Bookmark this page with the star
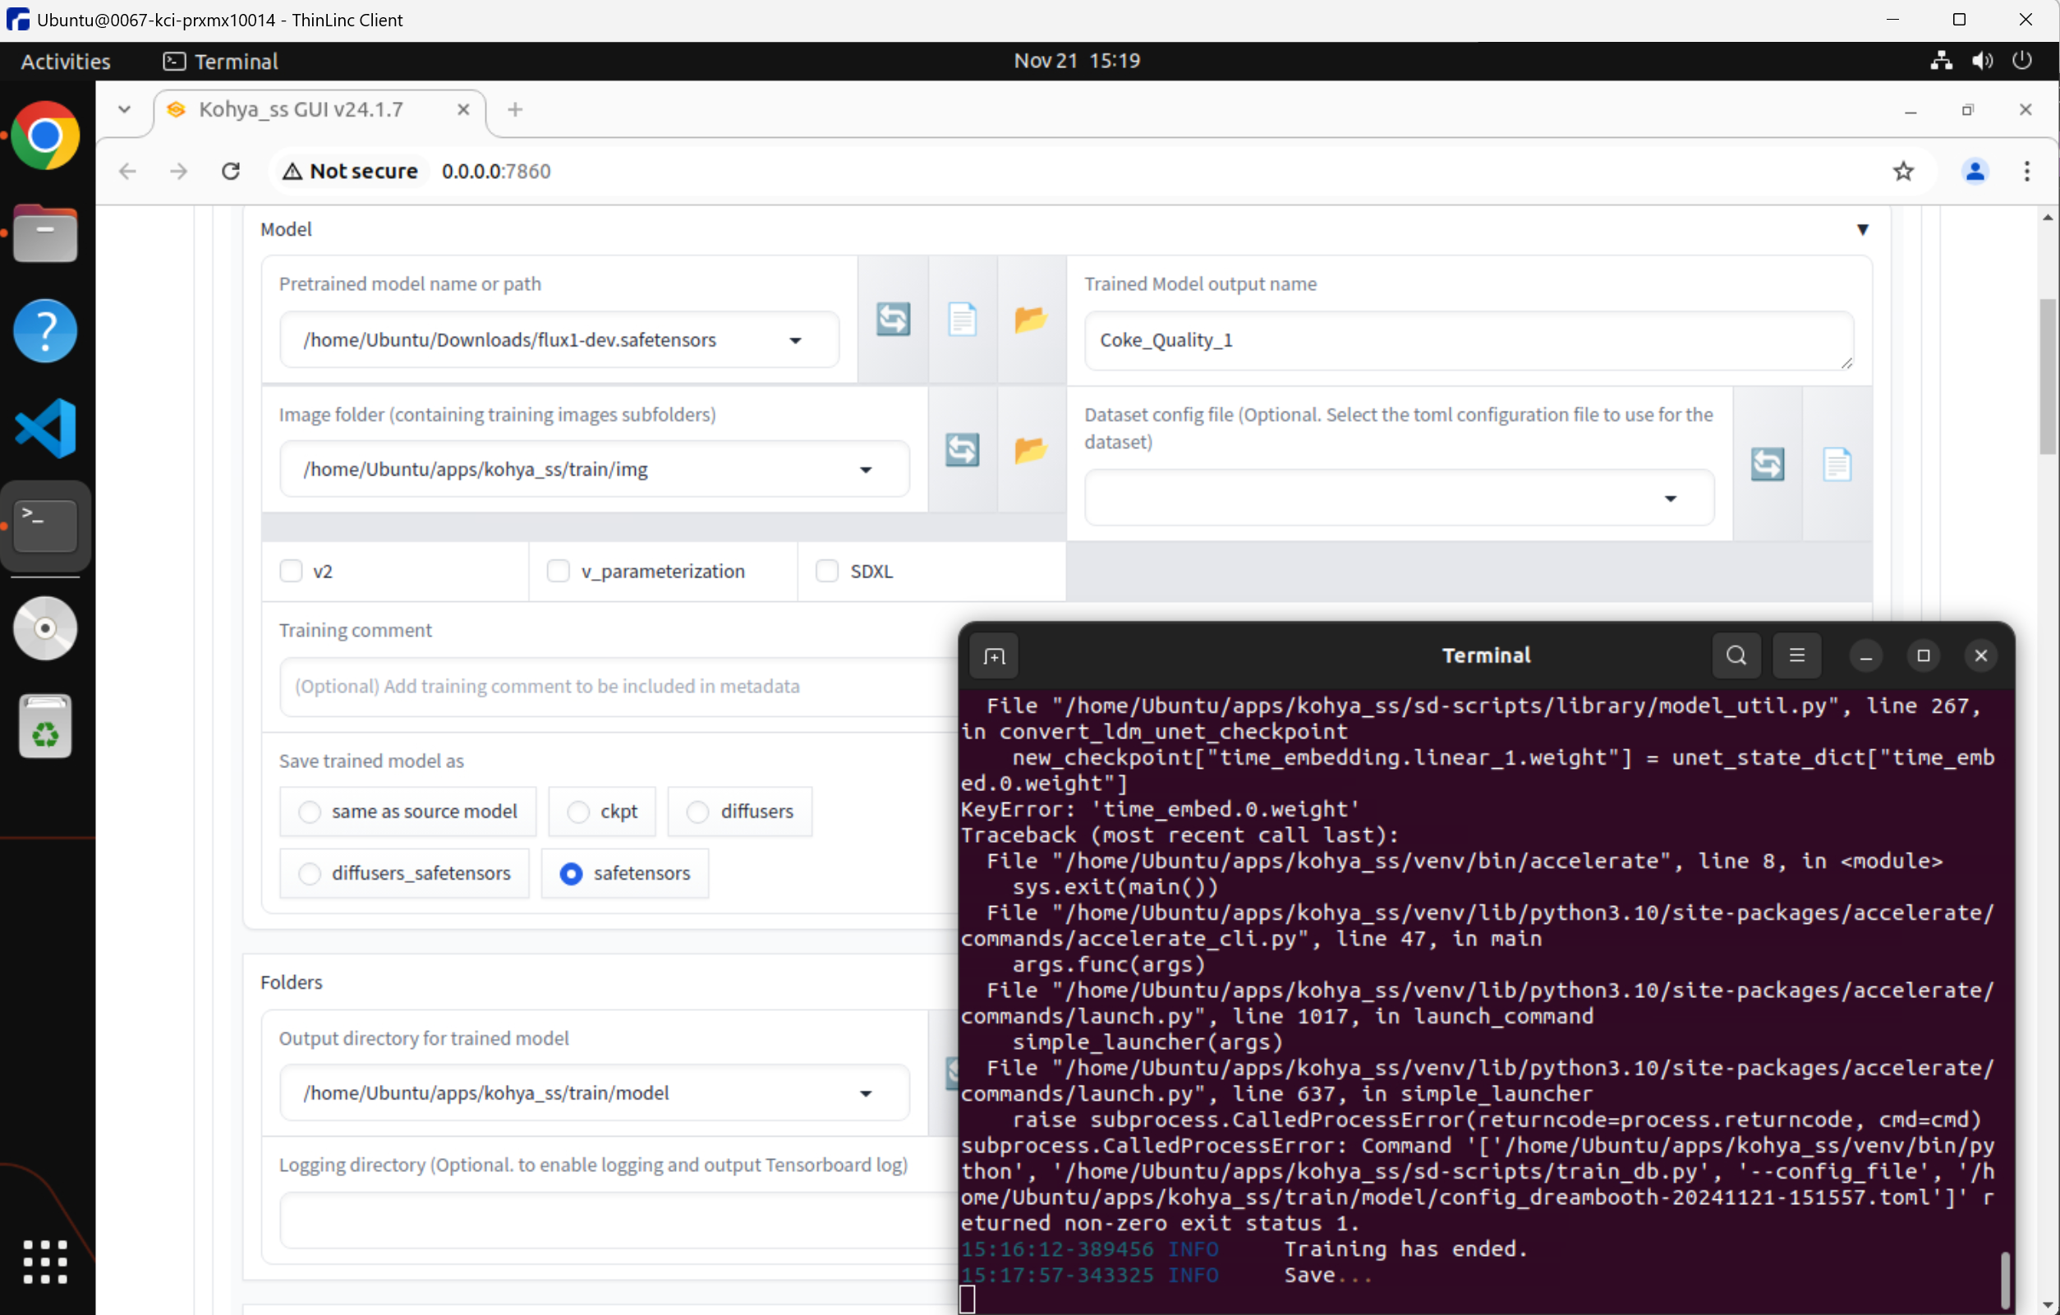2060x1315 pixels. tap(1902, 171)
